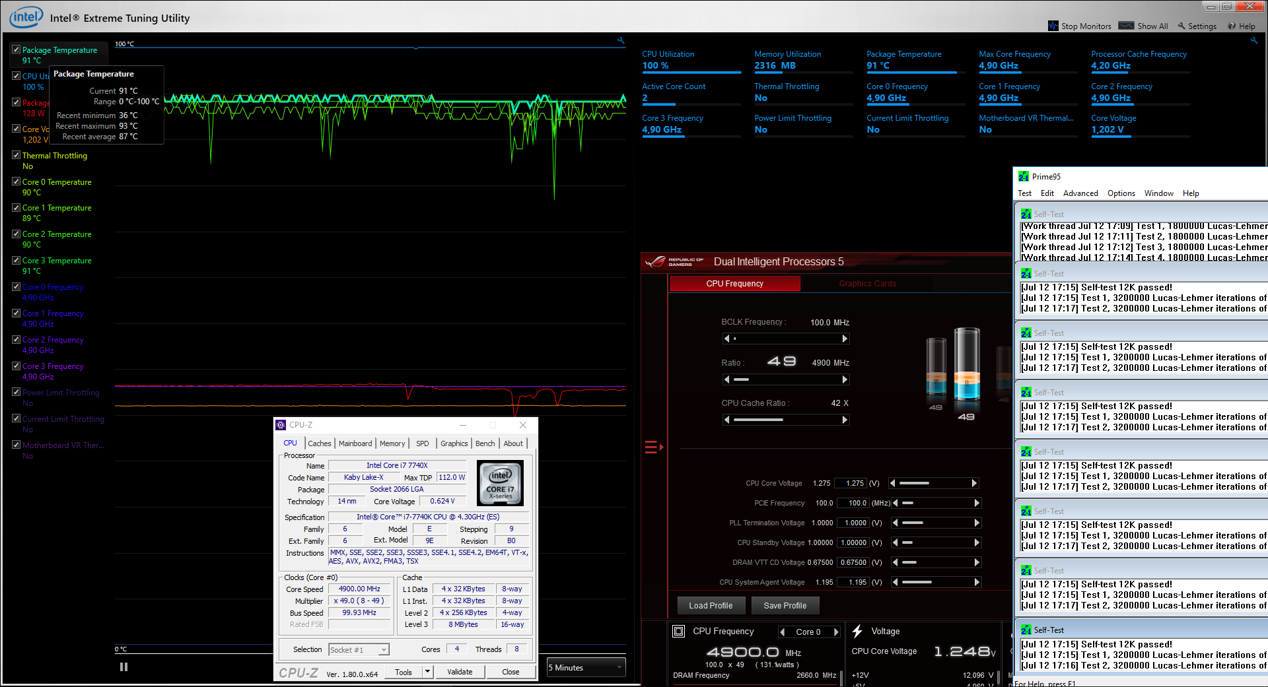Pause the XTU monitoring graph
Image resolution: width=1268 pixels, height=687 pixels.
click(x=123, y=667)
